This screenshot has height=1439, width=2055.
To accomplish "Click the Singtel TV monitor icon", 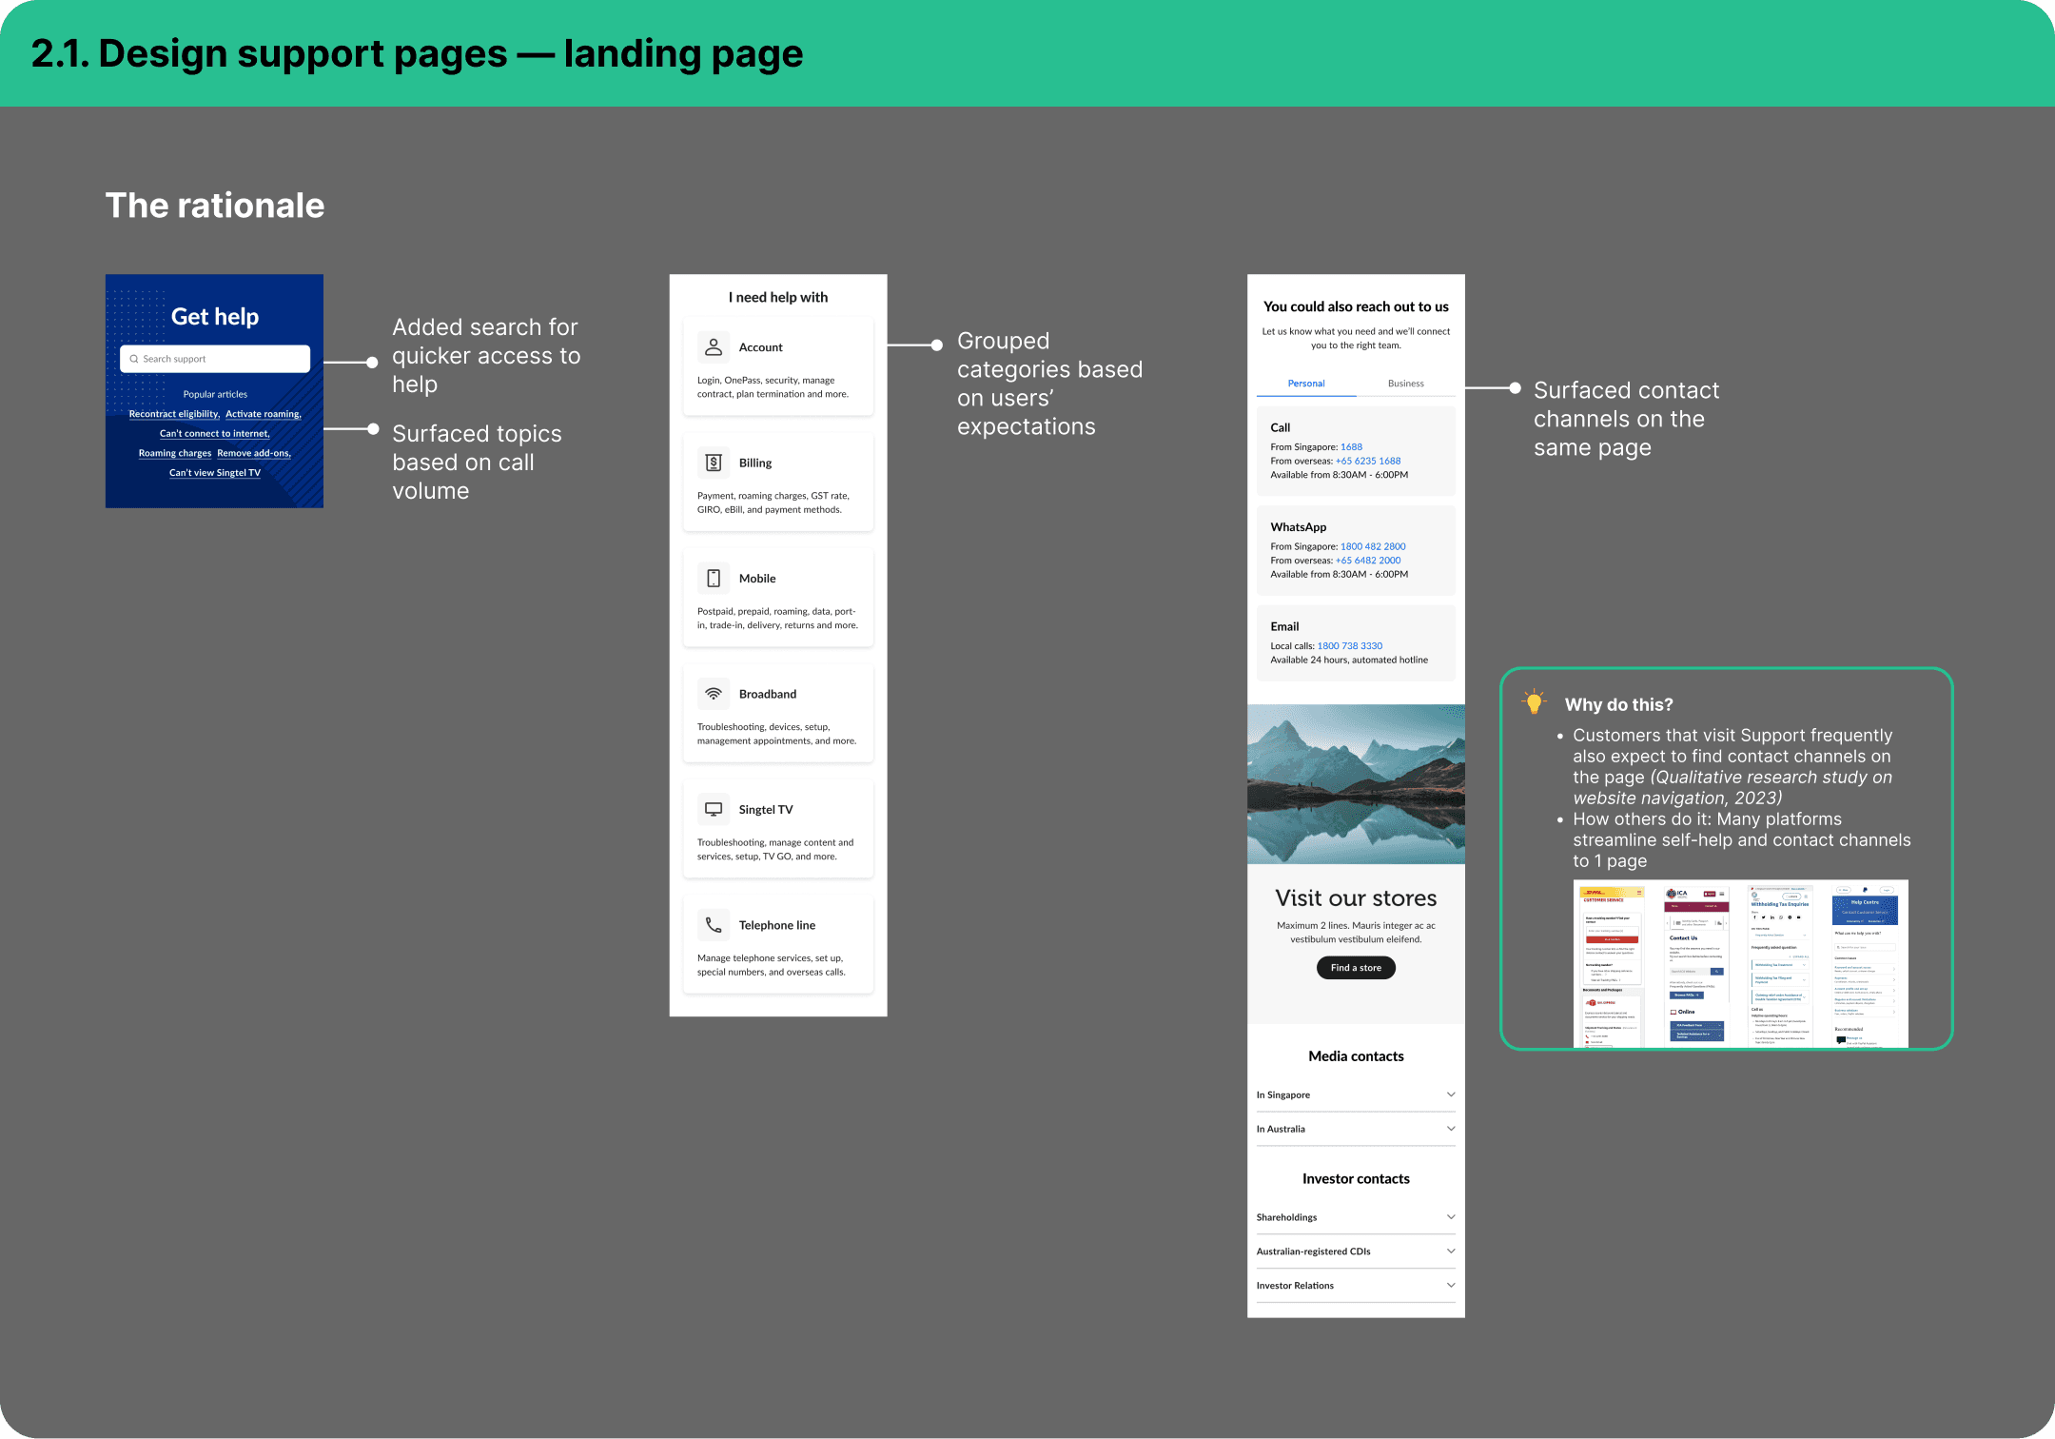I will coord(713,810).
